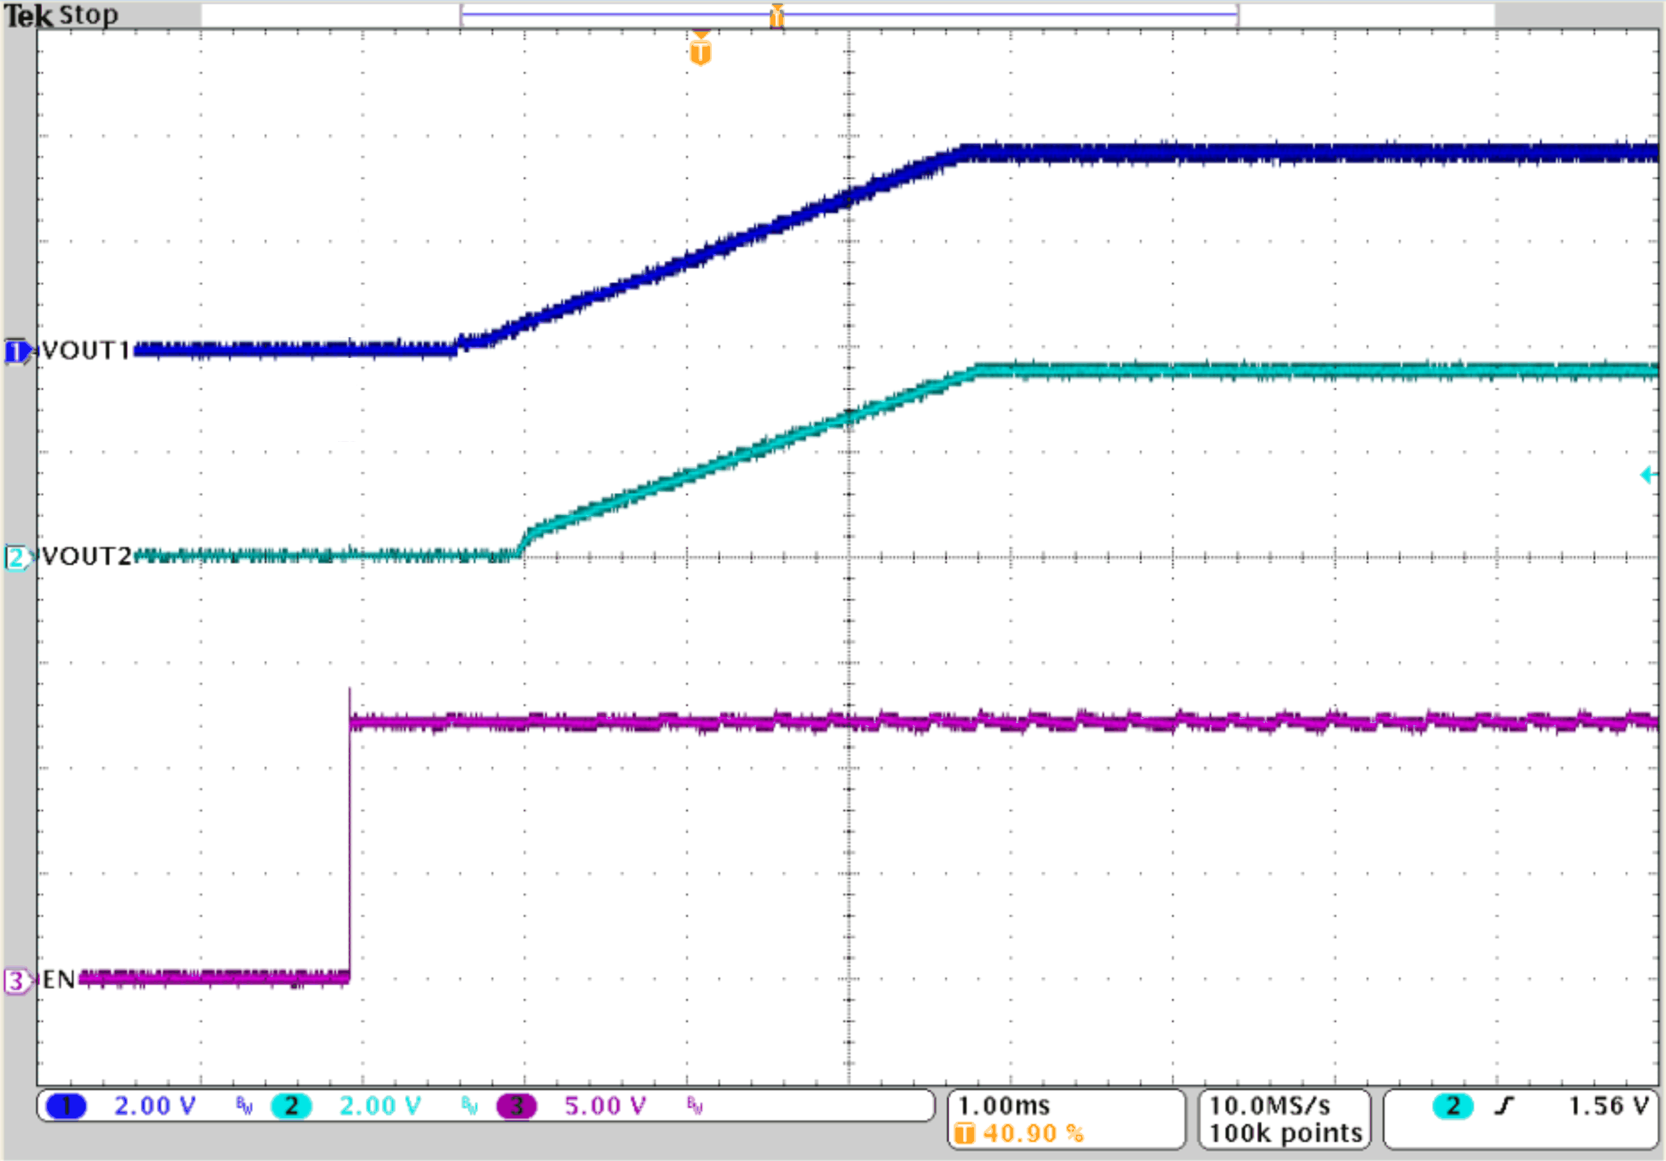Viewport: 1666px width, 1161px height.
Task: Click the Channel 1 ground reference marker
Action: tap(18, 351)
